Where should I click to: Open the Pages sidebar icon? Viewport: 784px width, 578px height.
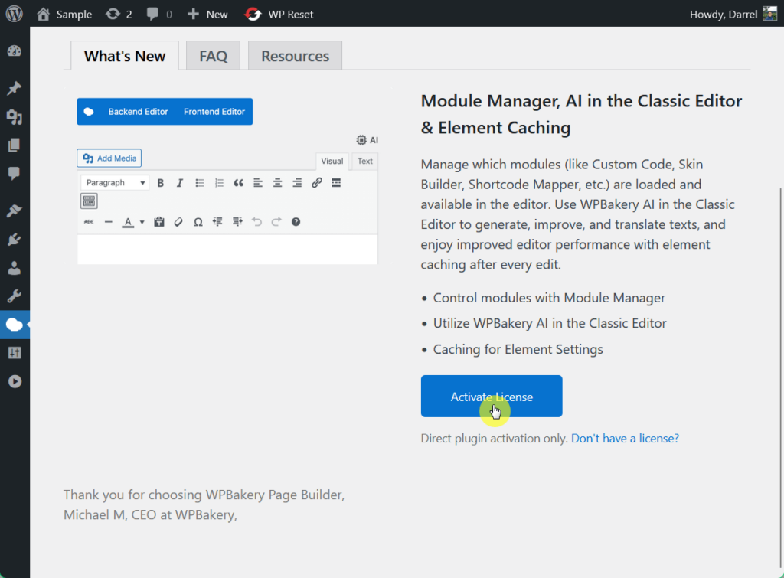14,145
